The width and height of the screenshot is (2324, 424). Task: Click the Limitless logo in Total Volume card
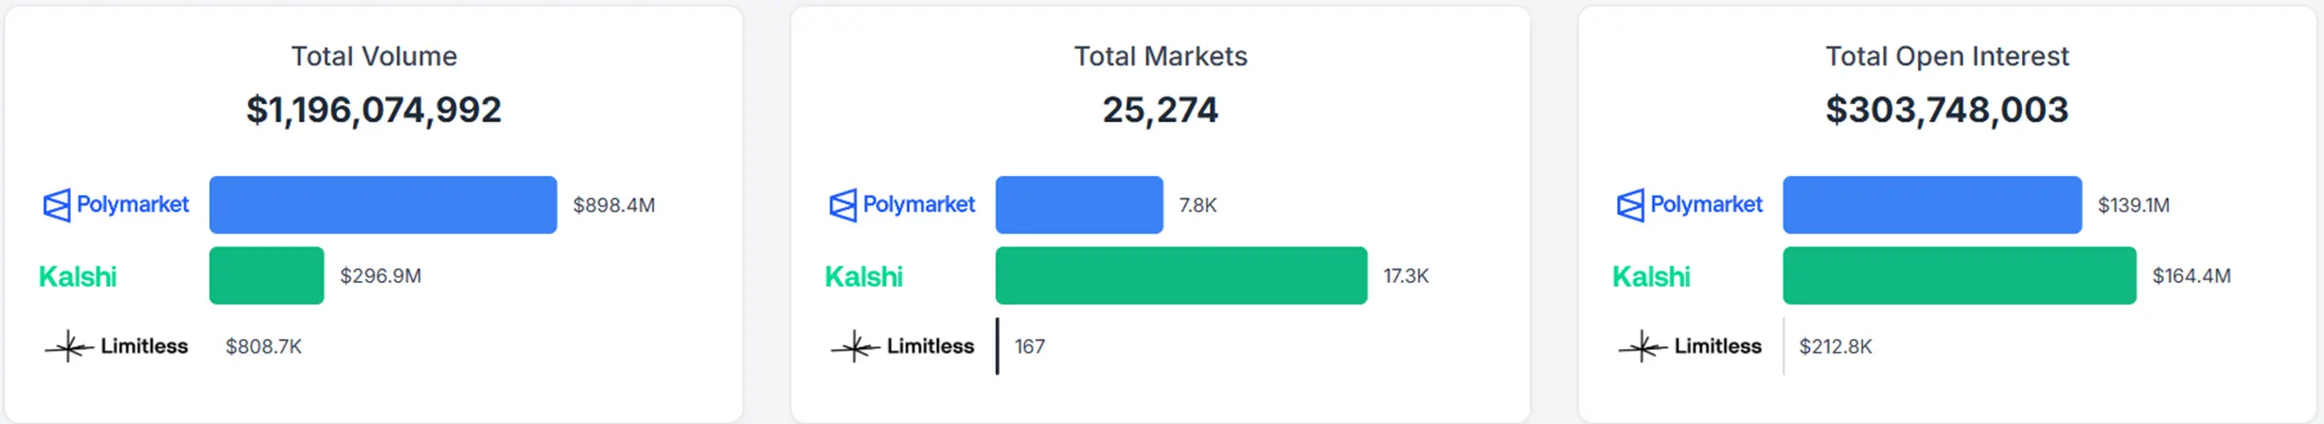pos(116,346)
